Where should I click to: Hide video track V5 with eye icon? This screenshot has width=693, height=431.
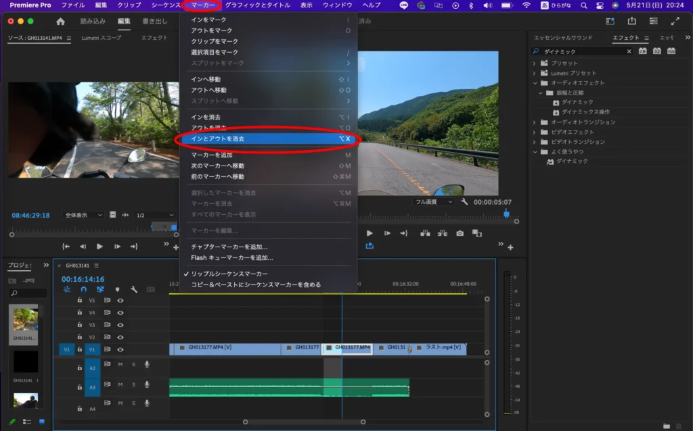120,300
